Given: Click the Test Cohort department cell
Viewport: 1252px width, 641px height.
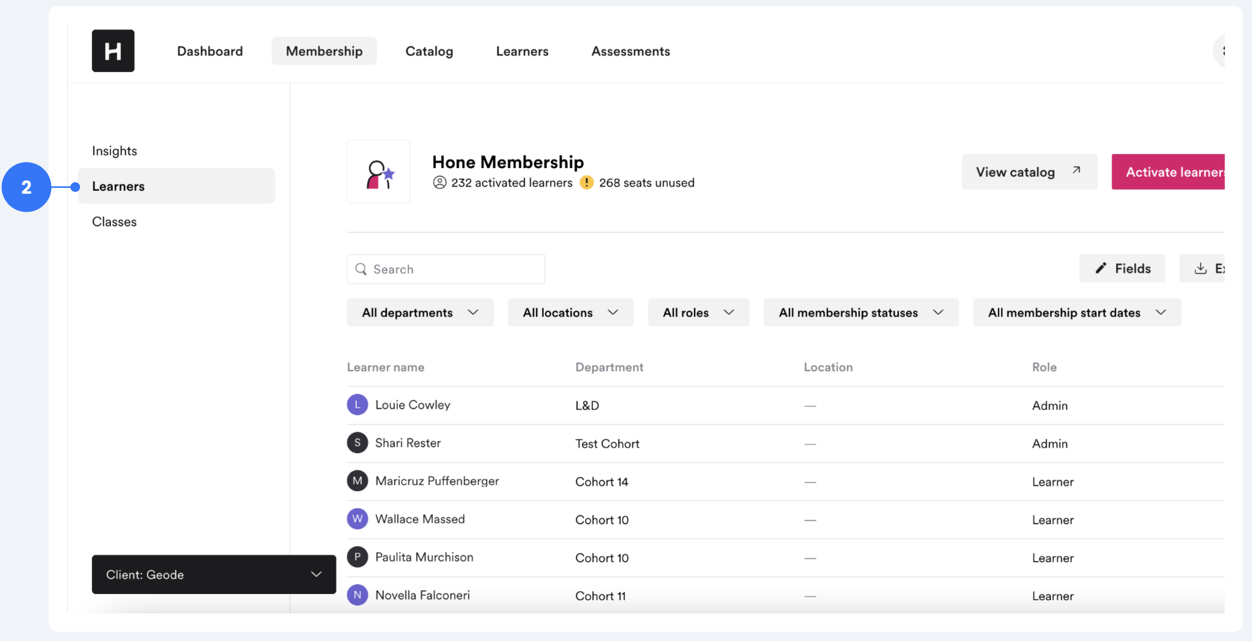Looking at the screenshot, I should [608, 444].
